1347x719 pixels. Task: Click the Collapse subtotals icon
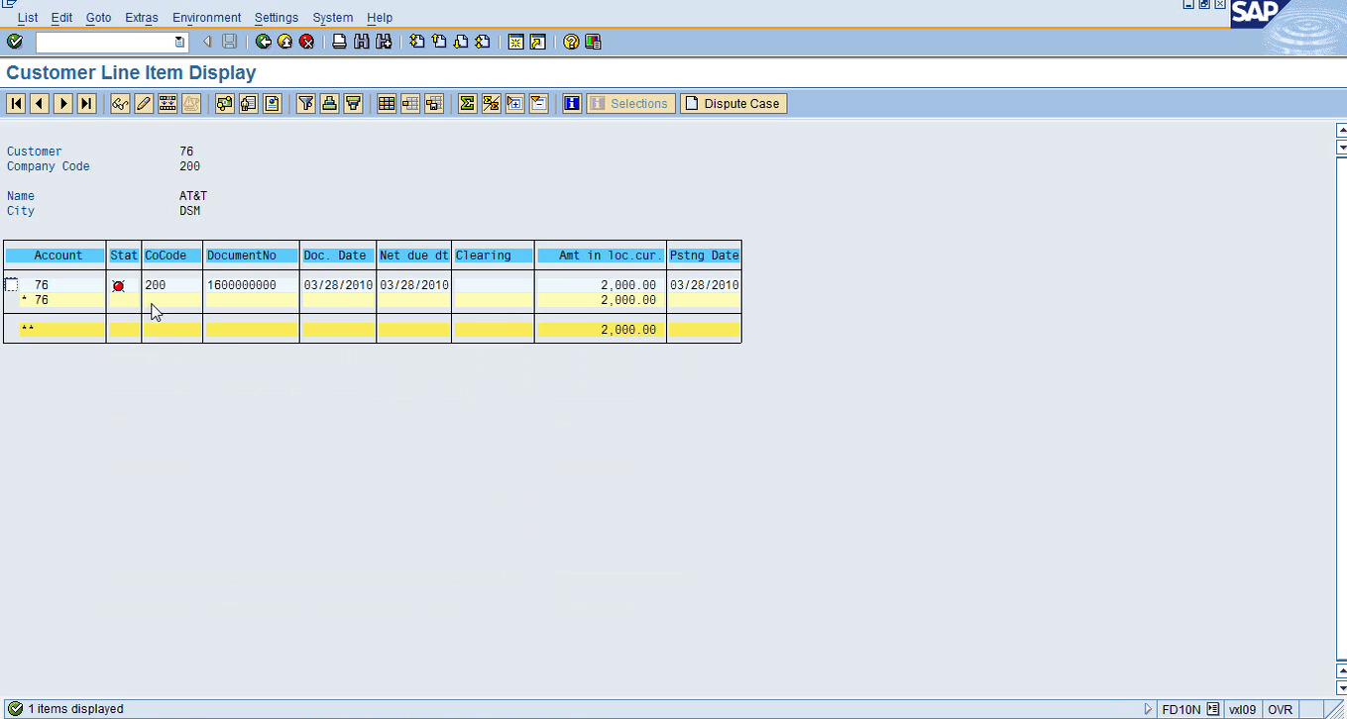click(x=538, y=103)
